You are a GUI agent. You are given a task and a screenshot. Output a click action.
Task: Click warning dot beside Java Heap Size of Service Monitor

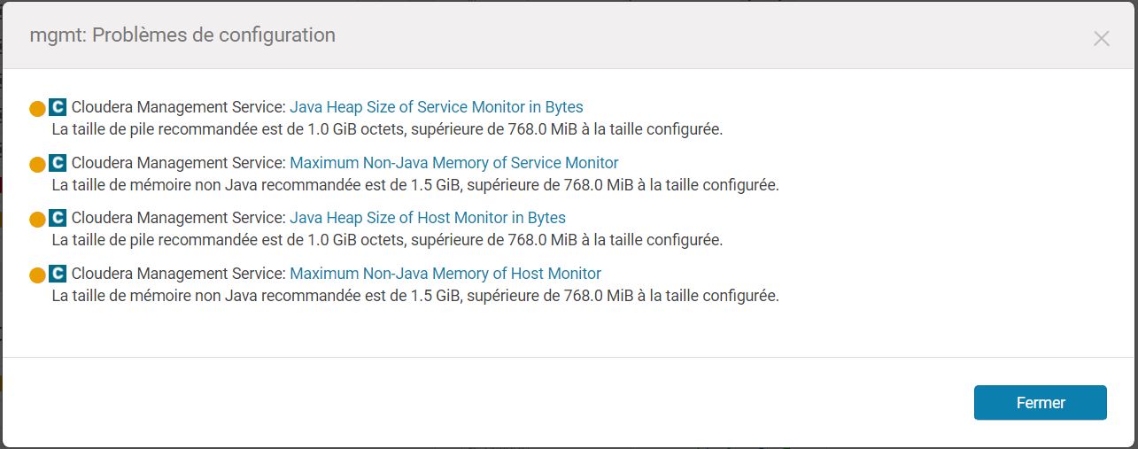37,109
